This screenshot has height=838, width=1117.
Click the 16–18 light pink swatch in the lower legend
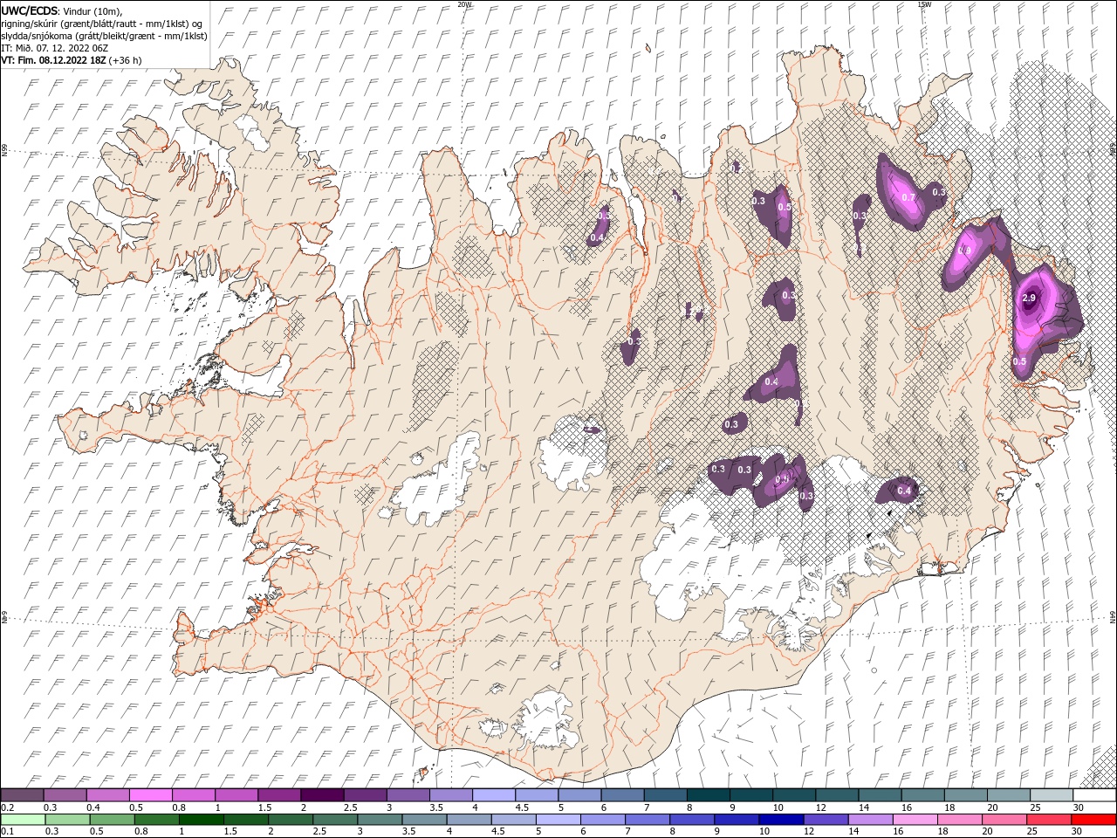click(915, 820)
